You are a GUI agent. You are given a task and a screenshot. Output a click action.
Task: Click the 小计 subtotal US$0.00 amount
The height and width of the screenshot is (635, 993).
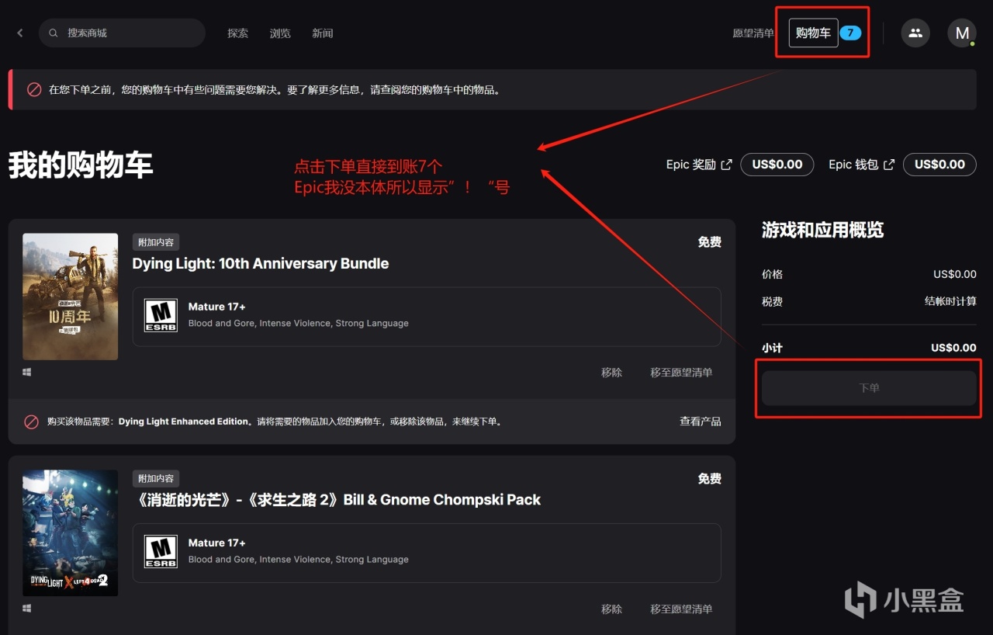click(953, 348)
